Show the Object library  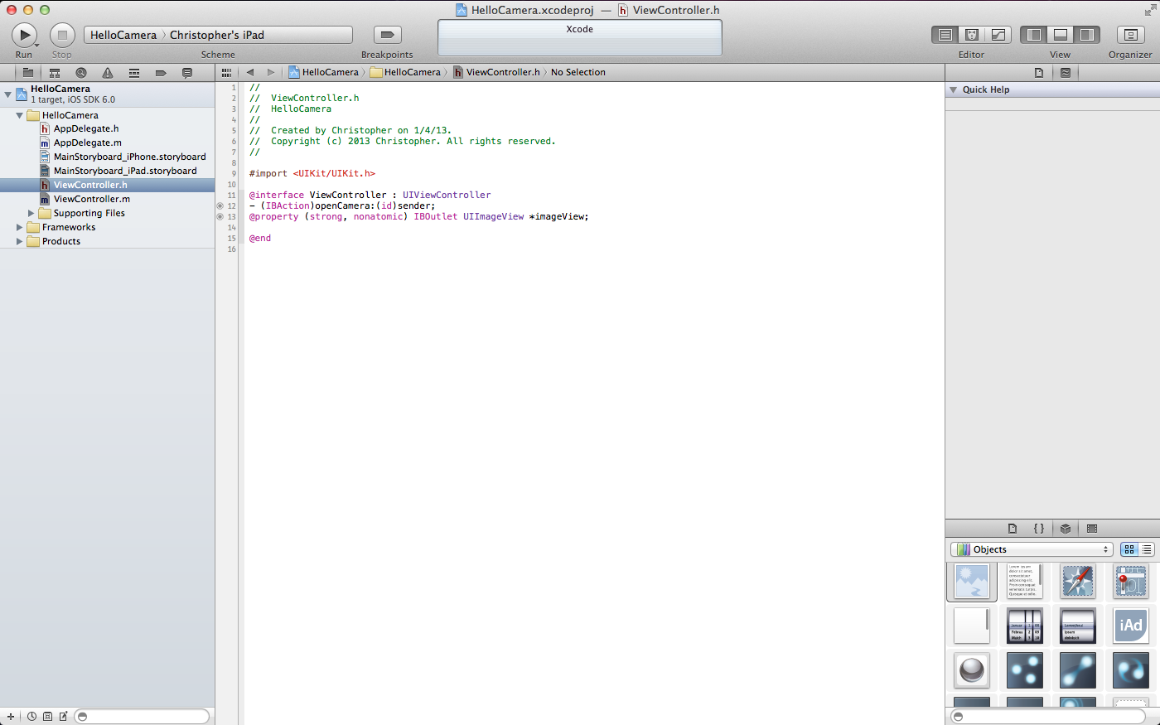(x=1066, y=529)
